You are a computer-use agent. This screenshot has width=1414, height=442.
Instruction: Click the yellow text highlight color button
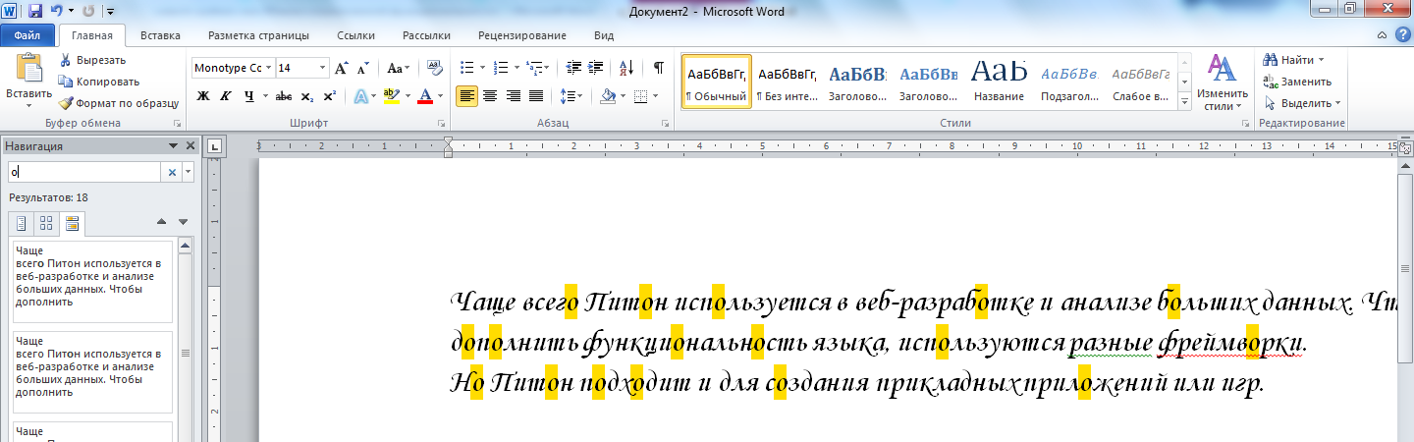(391, 96)
